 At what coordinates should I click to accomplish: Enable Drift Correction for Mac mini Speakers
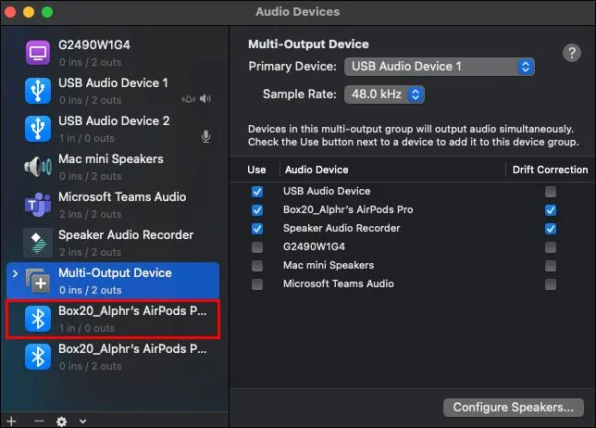click(x=551, y=266)
